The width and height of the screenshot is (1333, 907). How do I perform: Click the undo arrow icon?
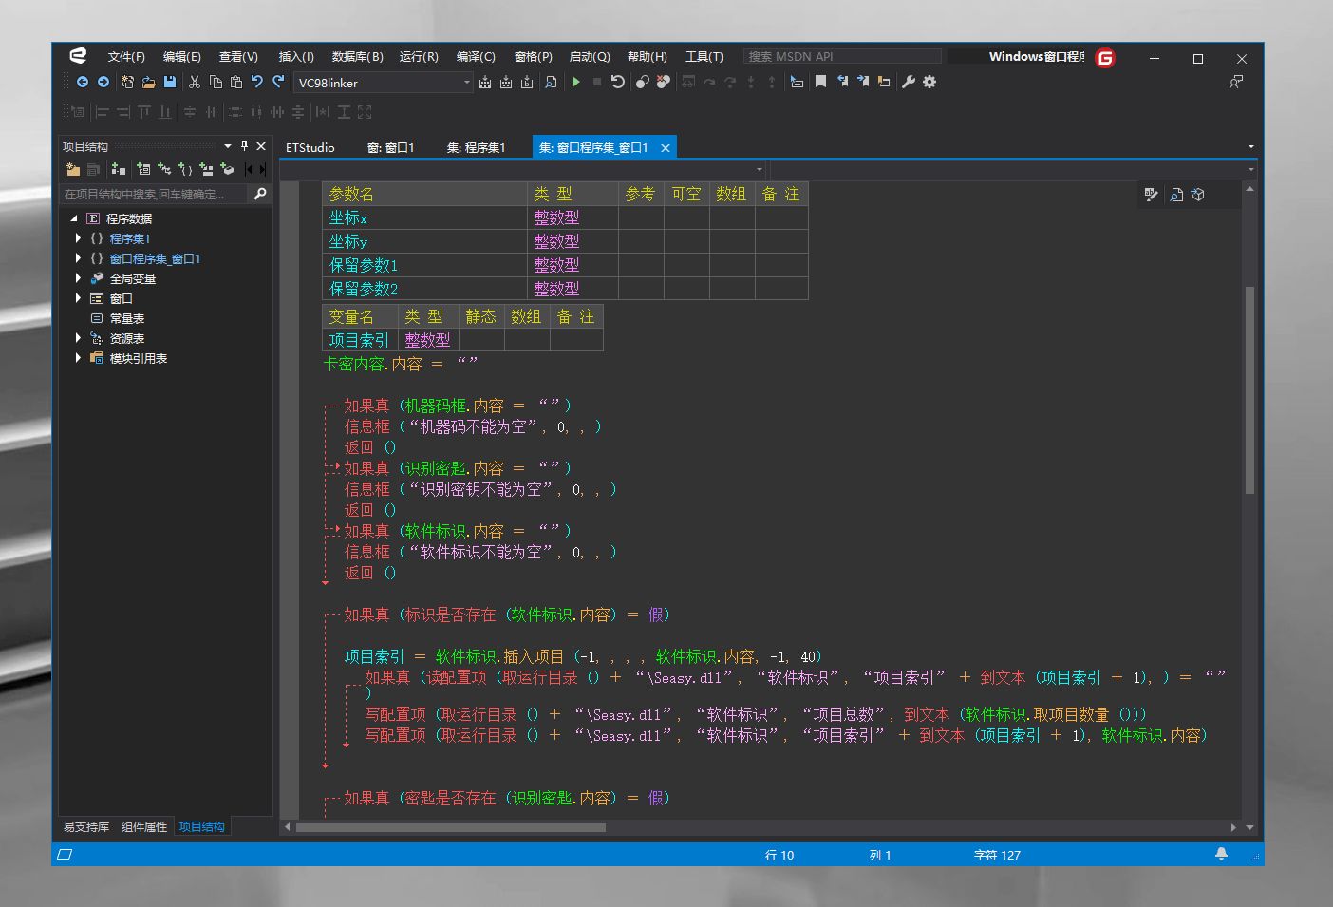tap(257, 83)
